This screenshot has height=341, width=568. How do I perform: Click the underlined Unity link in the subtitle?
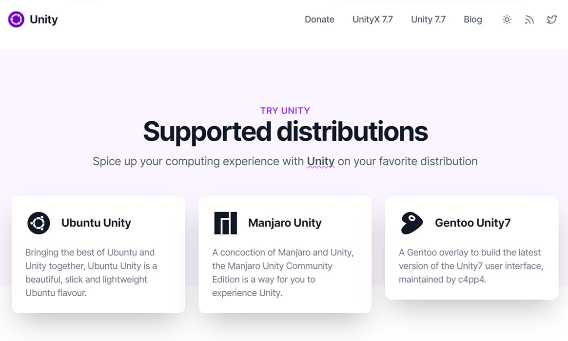click(x=320, y=161)
